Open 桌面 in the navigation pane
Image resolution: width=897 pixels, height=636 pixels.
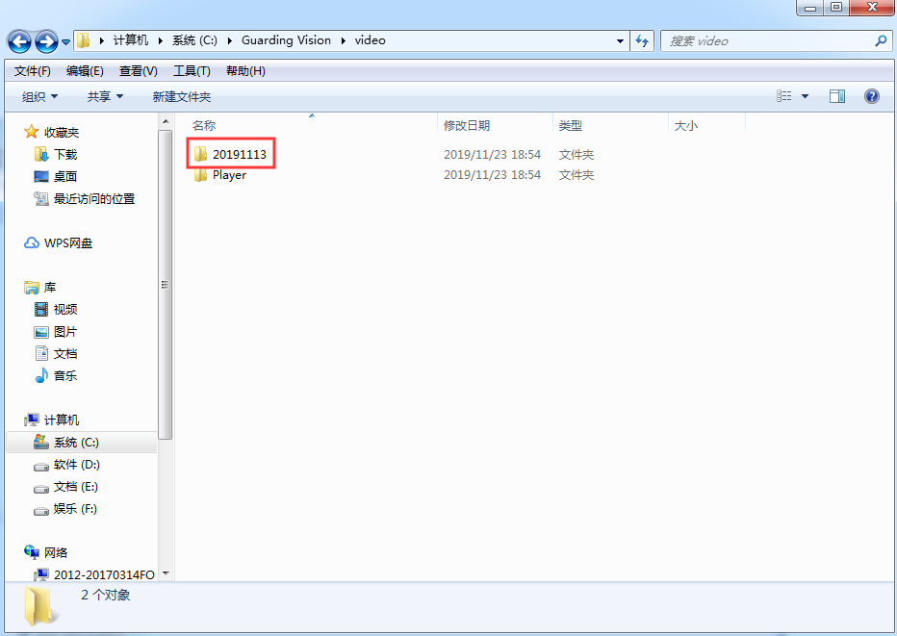tap(65, 177)
